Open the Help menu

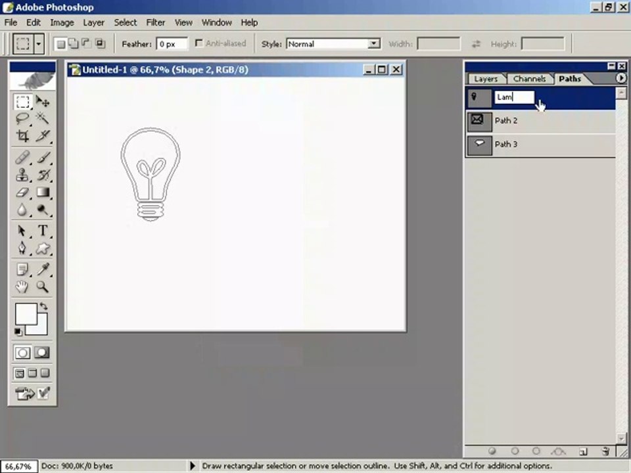click(x=249, y=22)
